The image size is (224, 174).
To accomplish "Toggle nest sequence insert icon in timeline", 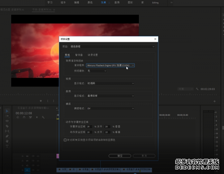I will point(18,117).
